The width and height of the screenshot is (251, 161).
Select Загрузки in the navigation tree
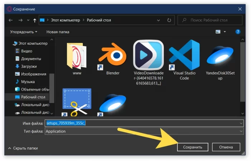29,66
